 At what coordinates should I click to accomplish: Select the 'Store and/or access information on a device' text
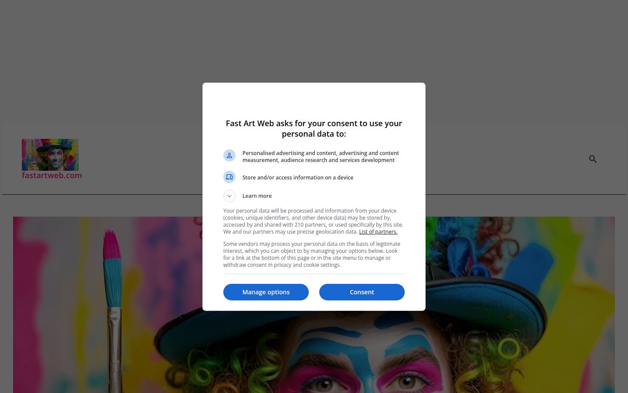pyautogui.click(x=298, y=178)
